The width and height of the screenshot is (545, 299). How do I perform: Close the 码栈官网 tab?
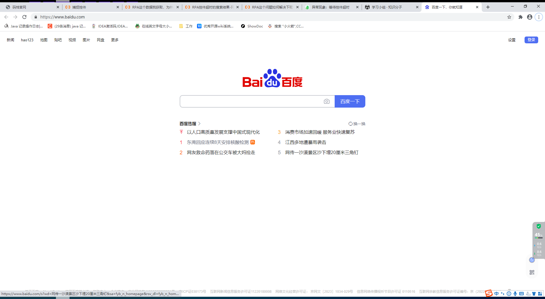coord(58,7)
